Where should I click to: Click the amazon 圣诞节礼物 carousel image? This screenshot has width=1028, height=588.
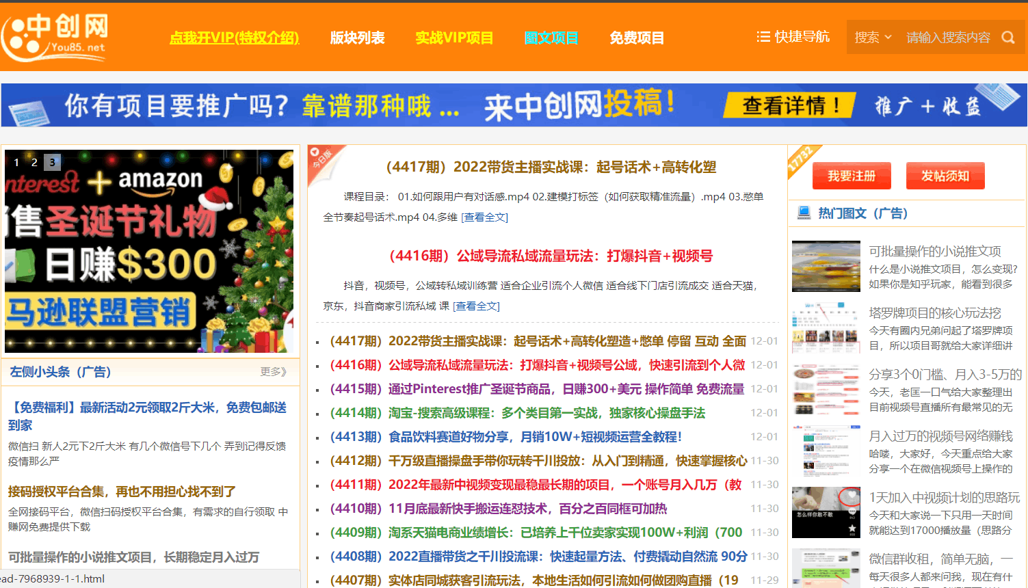[149, 251]
